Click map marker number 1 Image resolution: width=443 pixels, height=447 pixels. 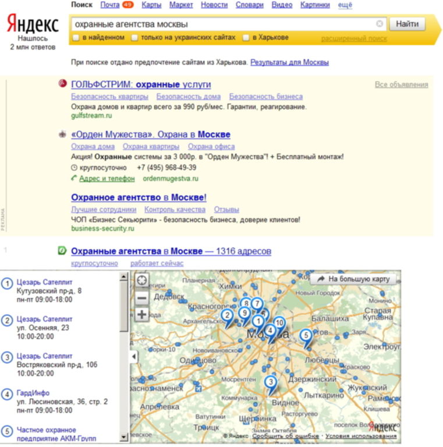(258, 321)
